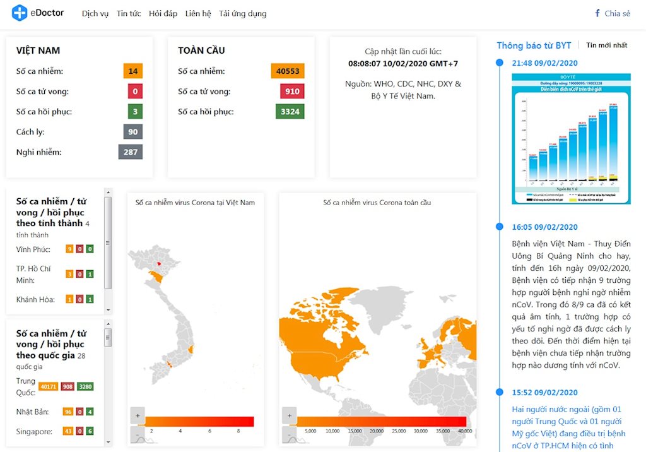Go to the Tin tức page
The image size is (646, 452).
[x=129, y=13]
